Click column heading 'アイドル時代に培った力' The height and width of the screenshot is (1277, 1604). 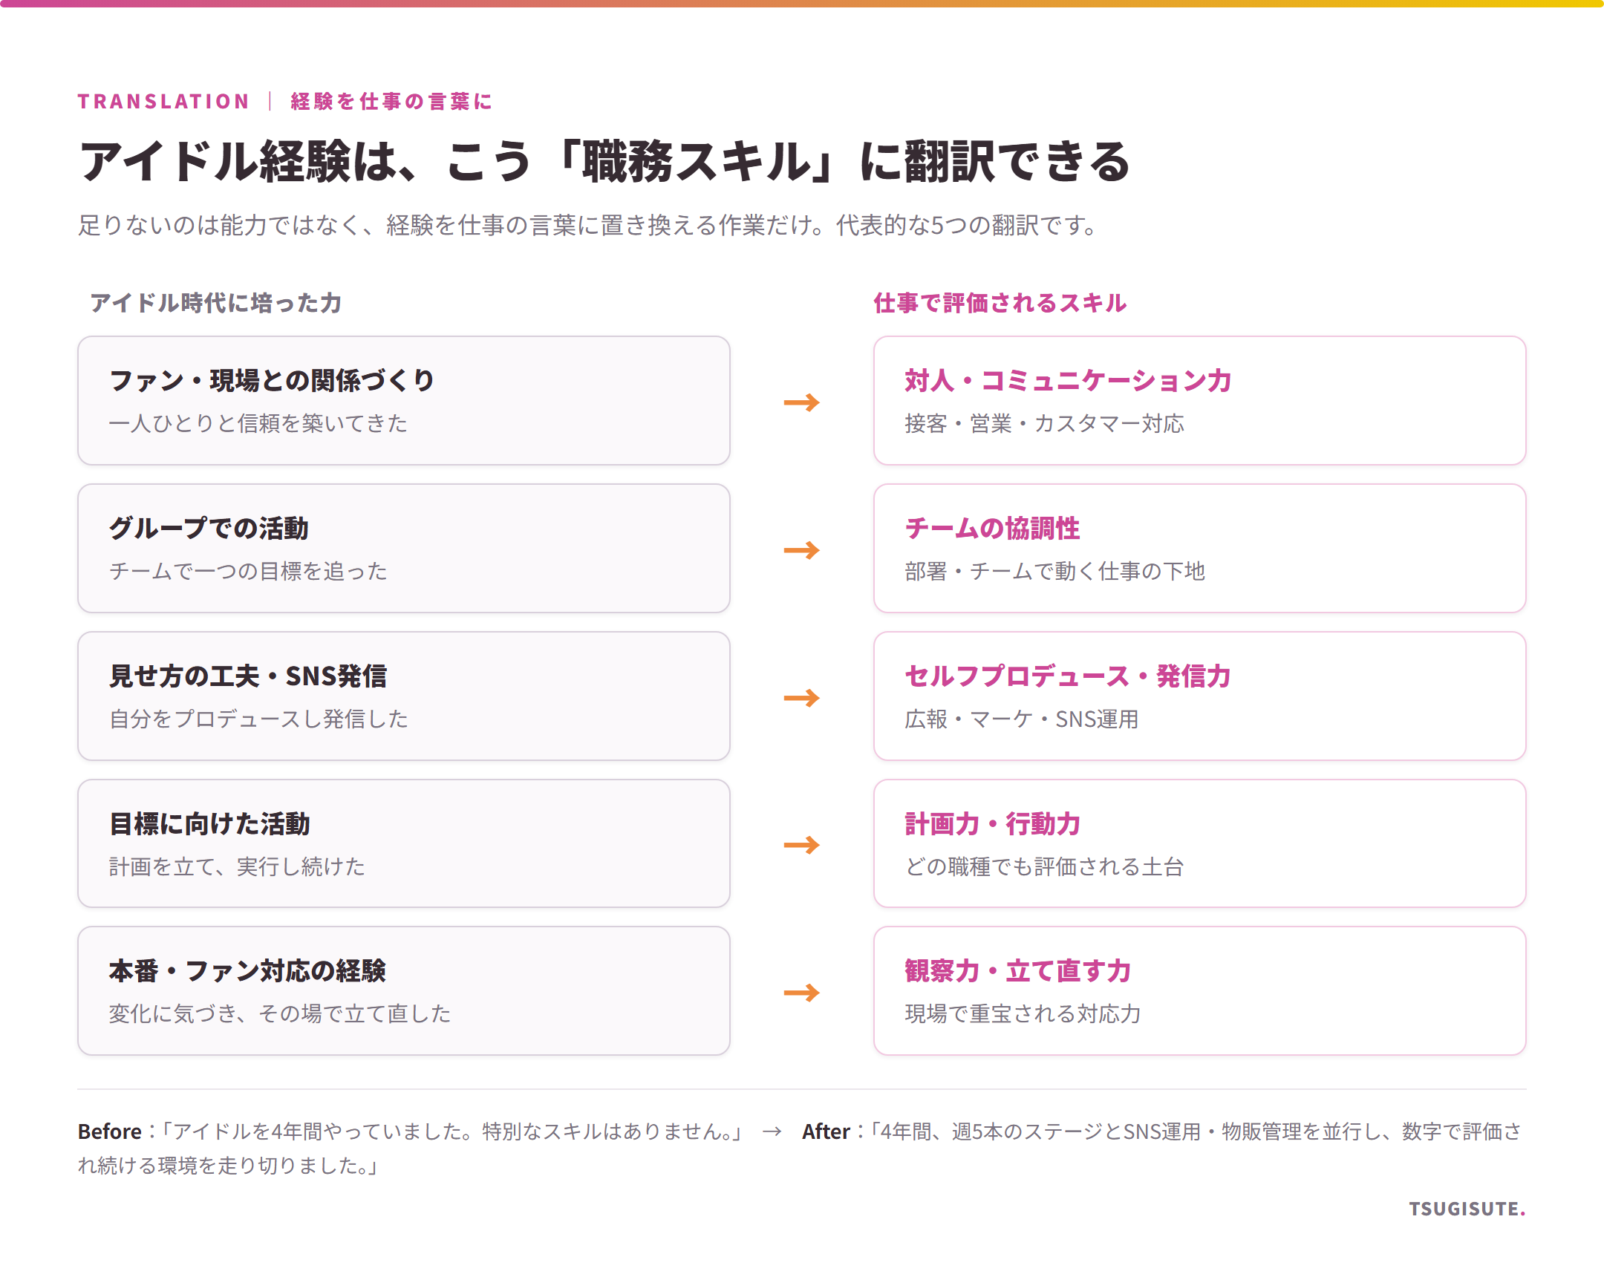pos(216,303)
